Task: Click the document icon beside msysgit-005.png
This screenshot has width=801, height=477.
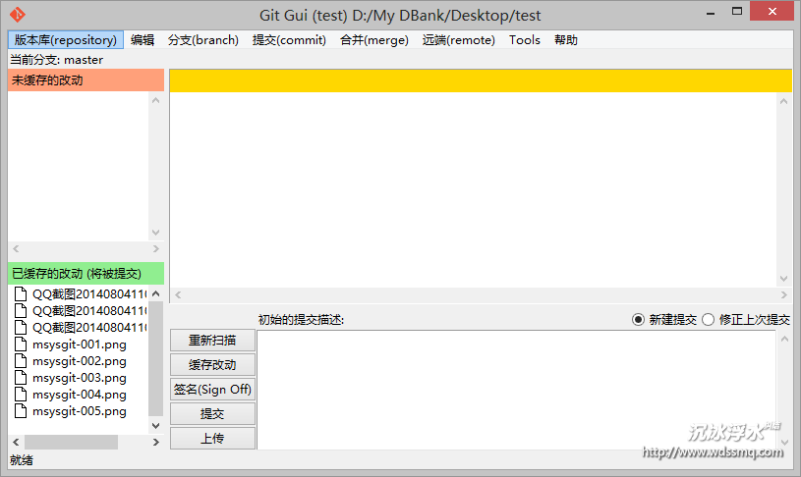Action: 21,411
